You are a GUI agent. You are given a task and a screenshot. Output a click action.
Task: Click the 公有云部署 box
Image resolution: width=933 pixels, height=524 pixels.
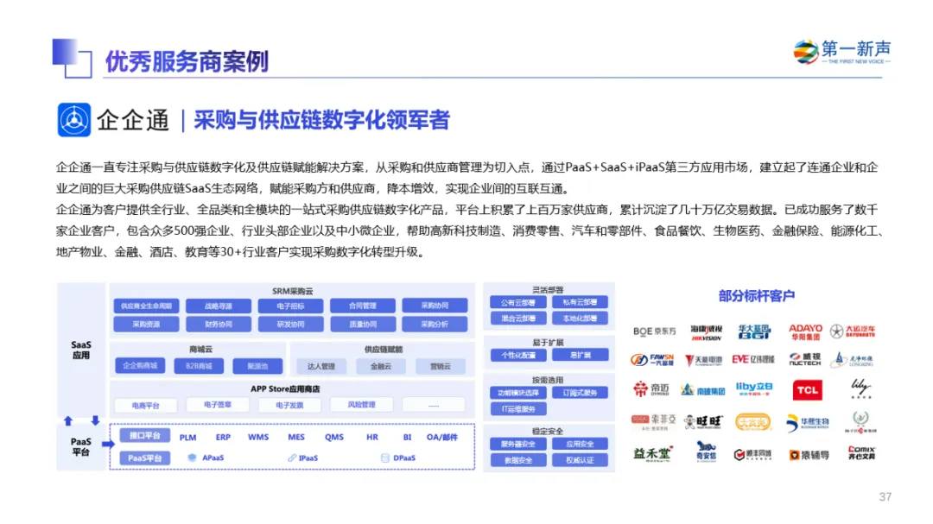point(517,303)
